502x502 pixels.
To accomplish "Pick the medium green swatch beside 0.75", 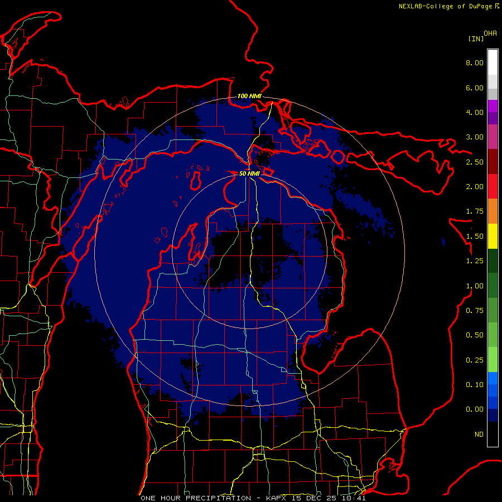I will click(493, 310).
